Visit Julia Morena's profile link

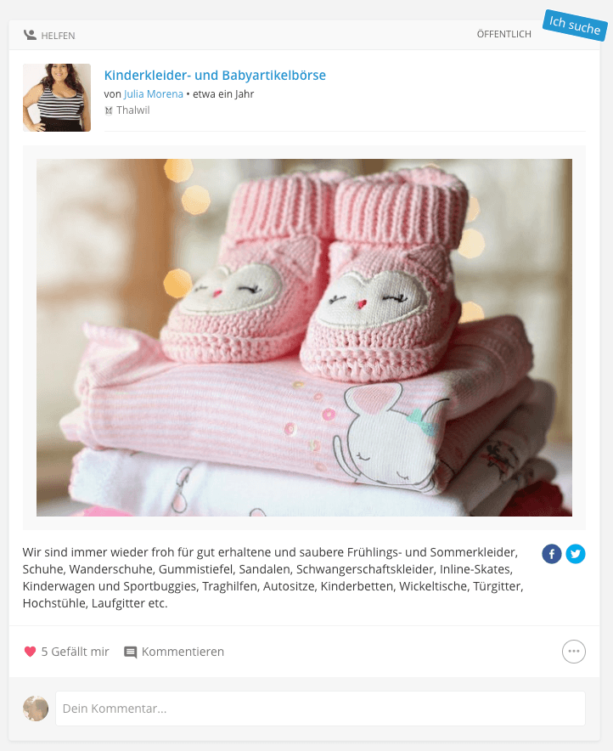(x=154, y=93)
